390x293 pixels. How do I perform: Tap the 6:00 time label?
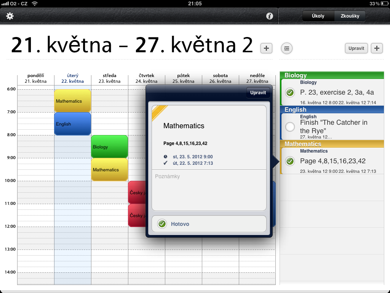point(11,89)
